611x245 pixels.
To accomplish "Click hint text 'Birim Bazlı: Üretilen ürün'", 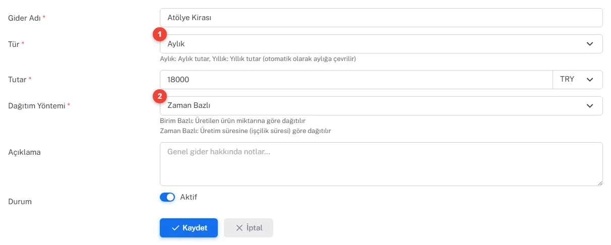I will click(x=232, y=121).
